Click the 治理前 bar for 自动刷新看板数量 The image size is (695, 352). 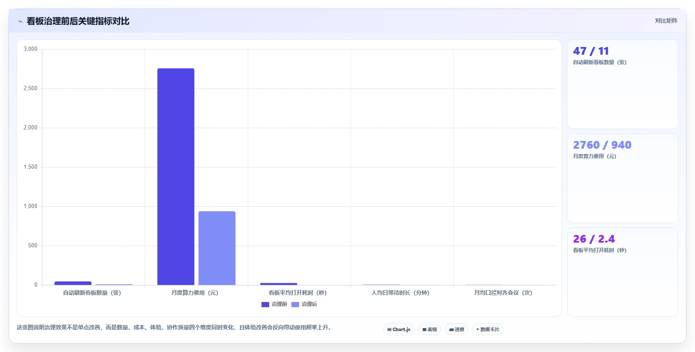click(x=73, y=283)
